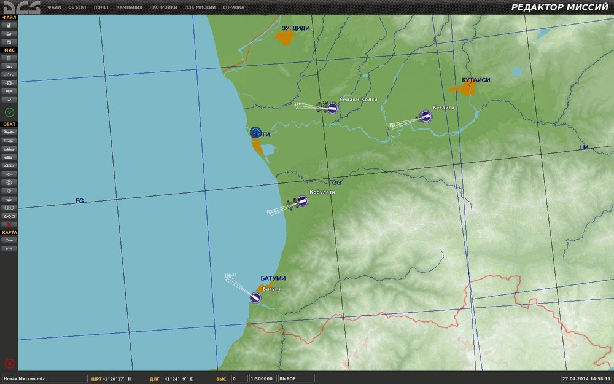Open the ГЕН. МИССИЙ menu

[x=200, y=7]
